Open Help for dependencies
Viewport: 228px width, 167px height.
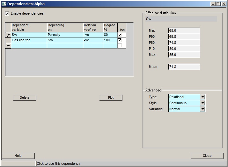(x=18, y=156)
